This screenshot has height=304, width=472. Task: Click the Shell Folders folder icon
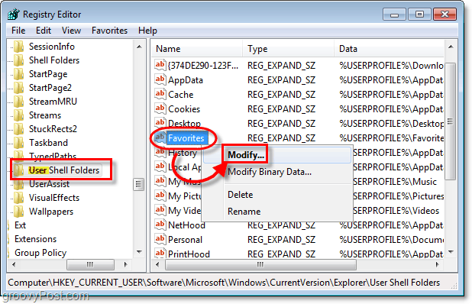pos(18,60)
